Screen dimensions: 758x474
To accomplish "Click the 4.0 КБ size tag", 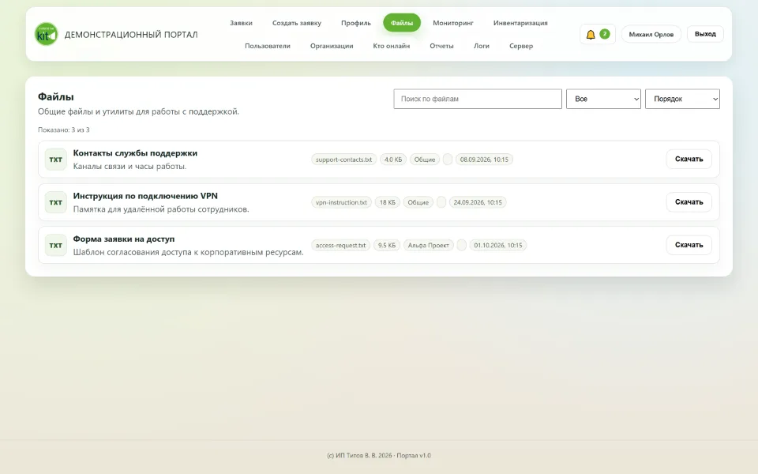I will point(393,160).
